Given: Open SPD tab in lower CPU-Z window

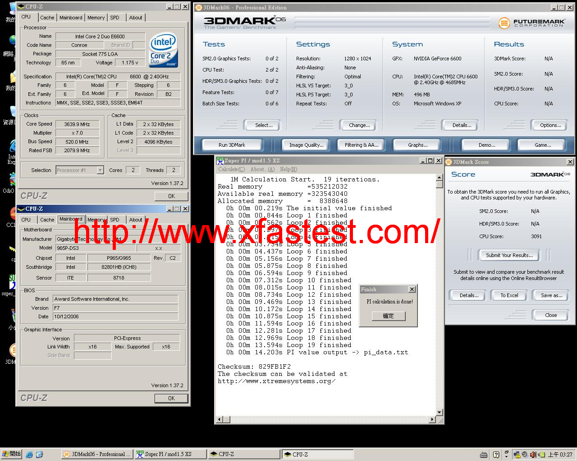Looking at the screenshot, I should [115, 220].
